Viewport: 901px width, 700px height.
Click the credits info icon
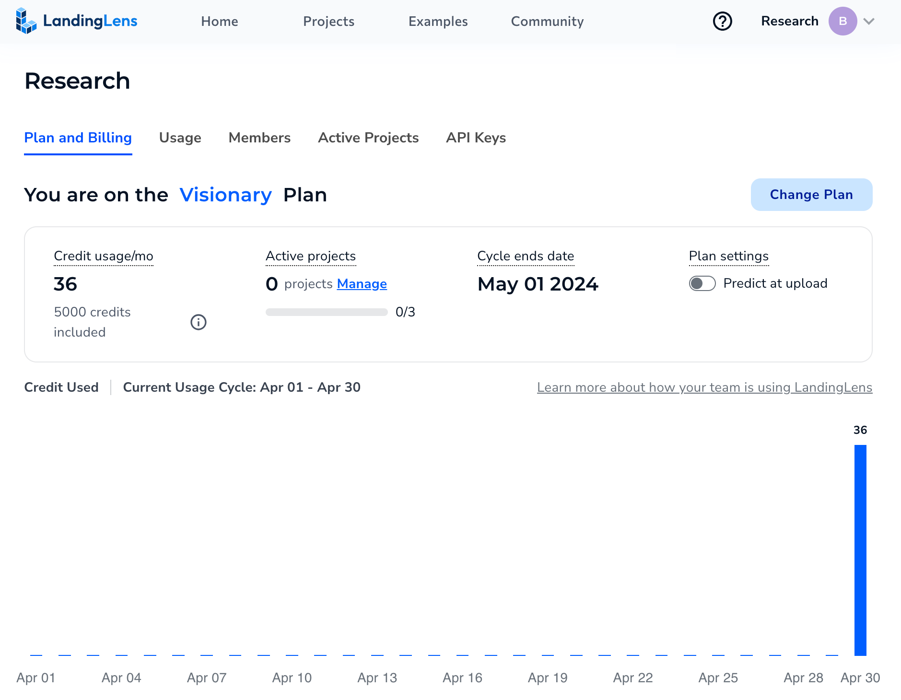pos(199,322)
